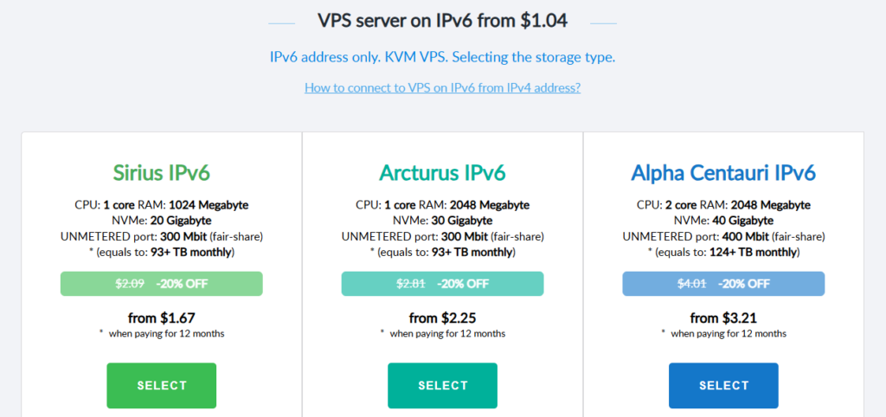
Task: Choose the Arcturus IPv6 plan with SELECT
Action: 442,385
